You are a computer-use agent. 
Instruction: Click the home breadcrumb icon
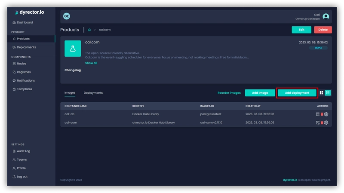(89, 30)
